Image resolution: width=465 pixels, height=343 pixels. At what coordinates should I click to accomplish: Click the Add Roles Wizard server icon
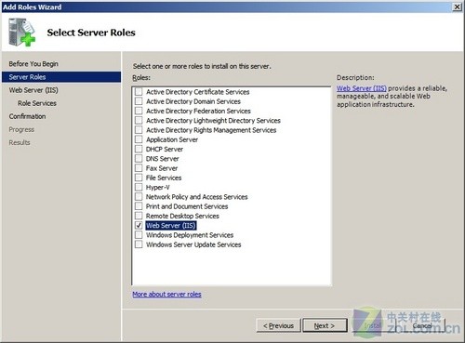pos(21,33)
